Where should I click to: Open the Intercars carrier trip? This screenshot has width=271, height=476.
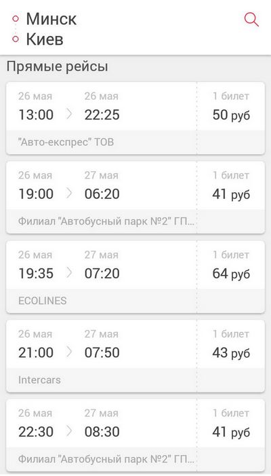coord(135,356)
